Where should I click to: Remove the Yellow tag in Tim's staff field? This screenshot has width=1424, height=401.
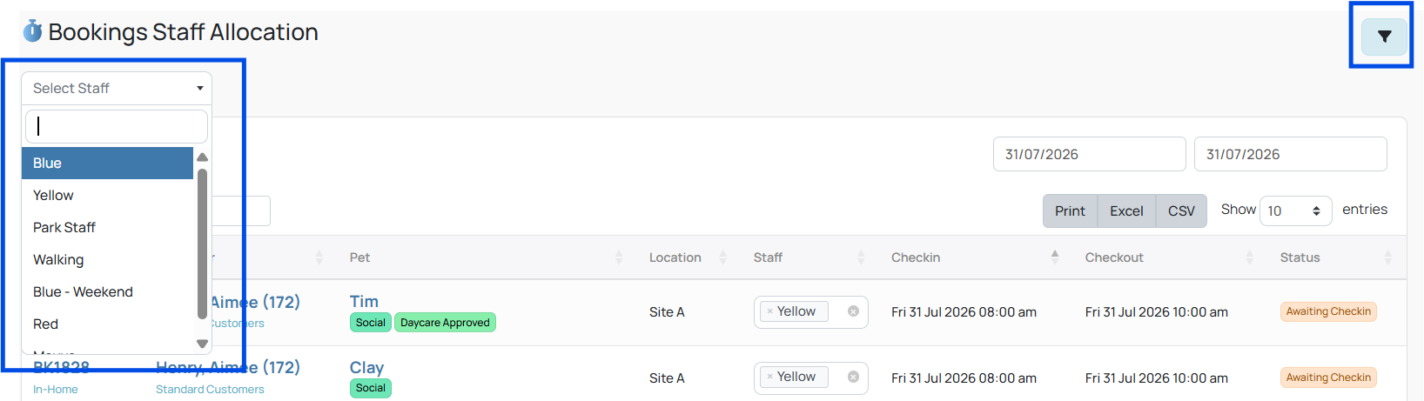tap(769, 311)
